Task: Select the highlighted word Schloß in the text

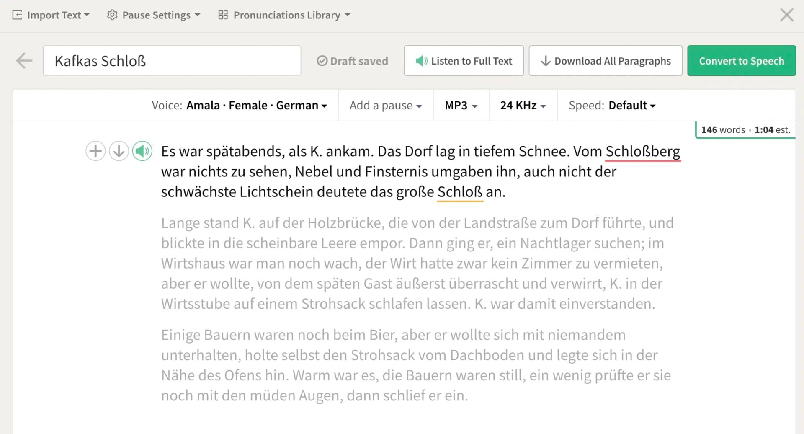Action: [x=459, y=191]
